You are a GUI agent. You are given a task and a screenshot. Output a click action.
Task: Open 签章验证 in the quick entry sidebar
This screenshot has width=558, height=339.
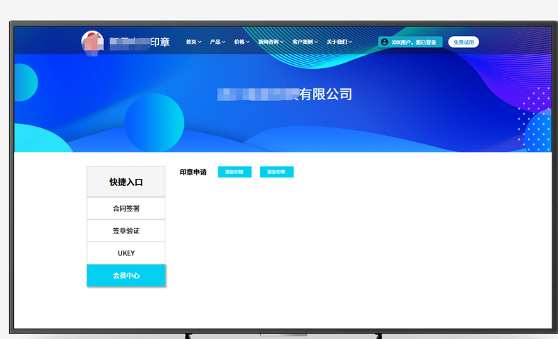point(126,230)
